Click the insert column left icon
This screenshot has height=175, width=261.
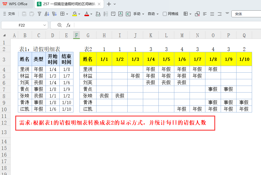click(x=128, y=14)
